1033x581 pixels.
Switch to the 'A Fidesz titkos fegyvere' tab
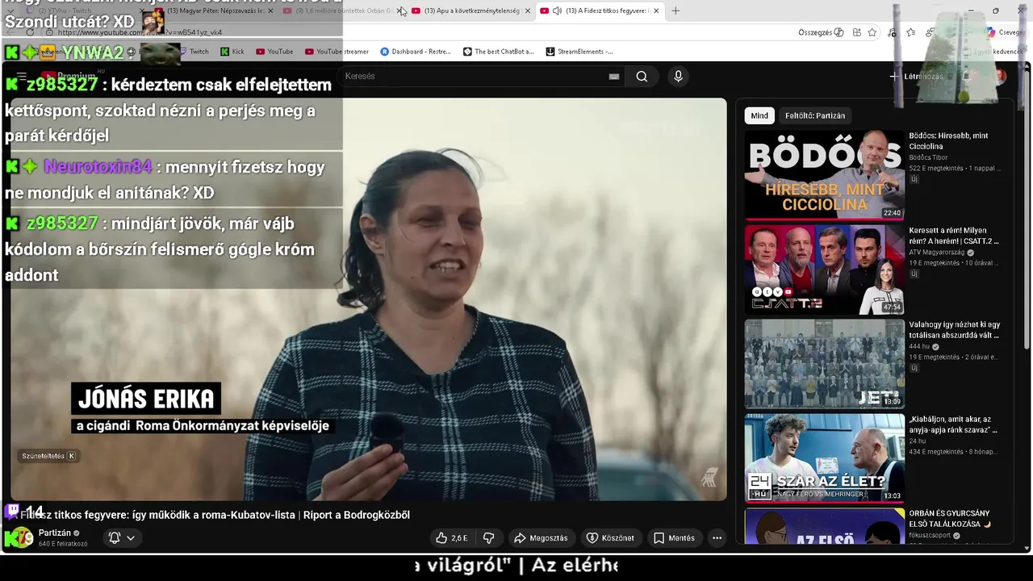(x=600, y=10)
